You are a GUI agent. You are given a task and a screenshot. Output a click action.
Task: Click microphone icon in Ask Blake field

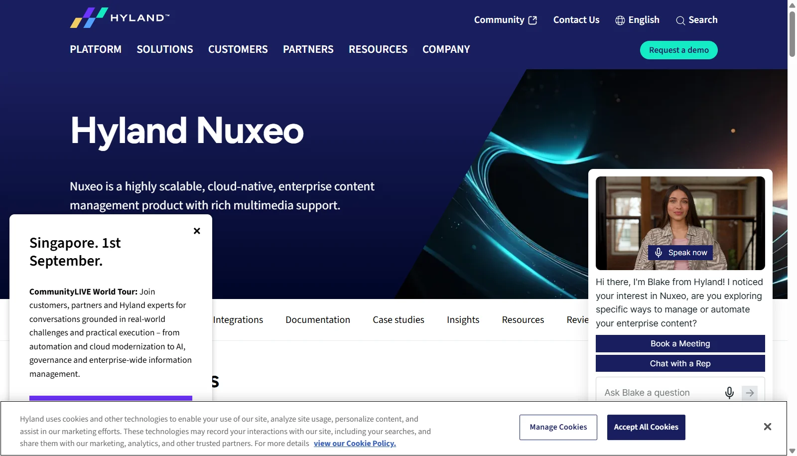(x=729, y=393)
